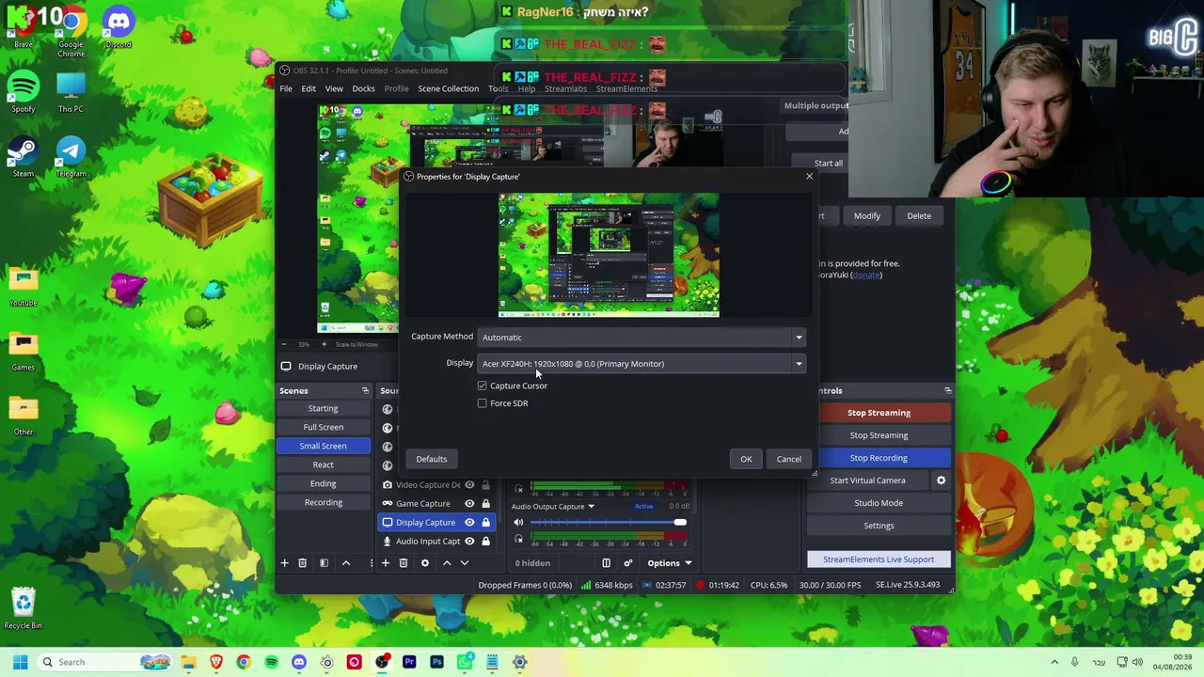Remove the selected scene with the trash icon
The image size is (1204, 677).
point(302,563)
